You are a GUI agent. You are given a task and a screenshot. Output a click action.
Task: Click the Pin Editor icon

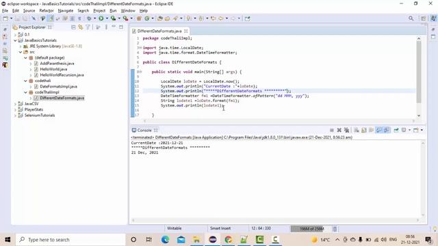coord(248,18)
